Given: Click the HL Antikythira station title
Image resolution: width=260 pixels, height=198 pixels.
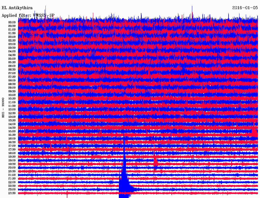Looking at the screenshot, I should click(x=17, y=8).
